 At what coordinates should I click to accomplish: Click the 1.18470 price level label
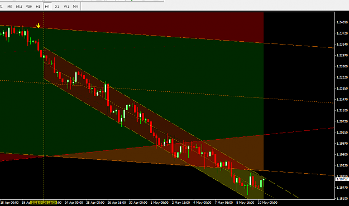(x=342, y=188)
